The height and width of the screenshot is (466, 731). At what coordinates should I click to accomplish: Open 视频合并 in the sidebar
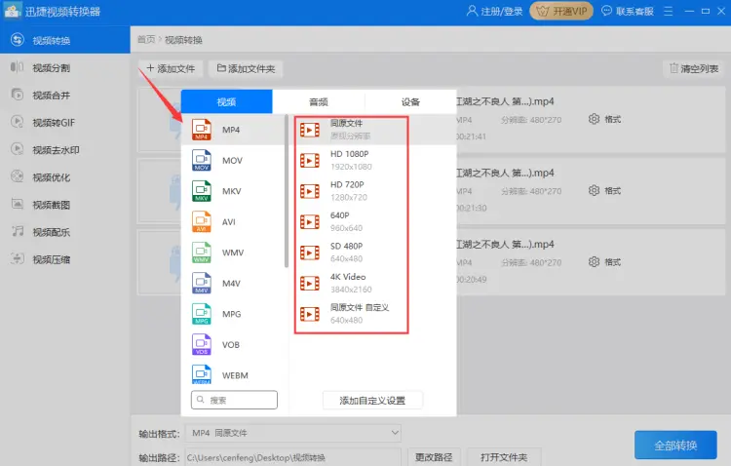(64, 96)
